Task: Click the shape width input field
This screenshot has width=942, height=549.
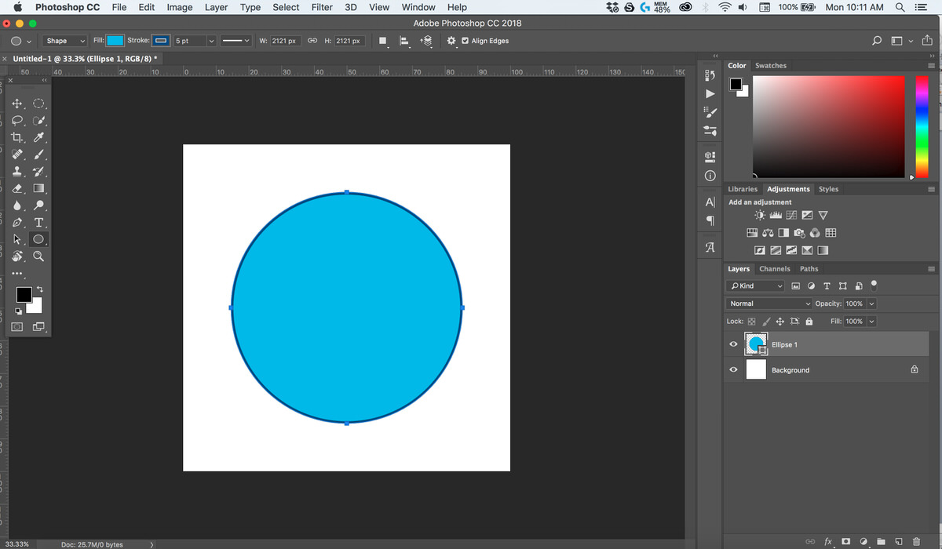Action: click(283, 41)
